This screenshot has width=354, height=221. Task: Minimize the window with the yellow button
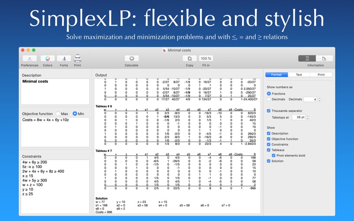[x=28, y=50]
